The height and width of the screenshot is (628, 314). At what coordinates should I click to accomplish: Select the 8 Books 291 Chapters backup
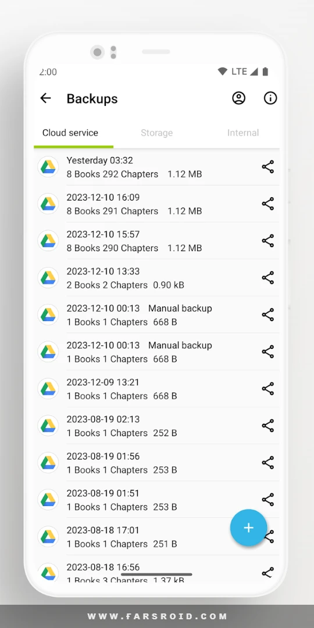click(x=156, y=204)
